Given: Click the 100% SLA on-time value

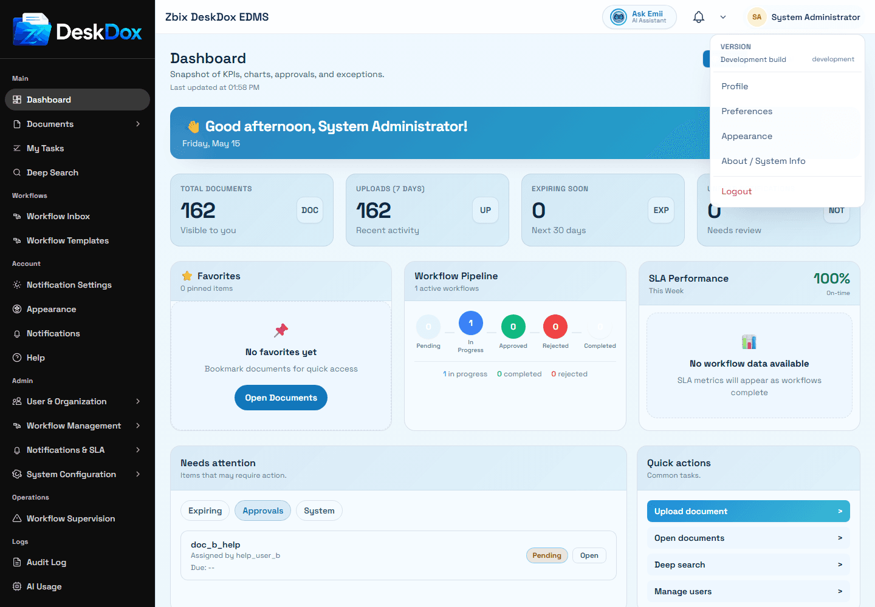Looking at the screenshot, I should (832, 278).
